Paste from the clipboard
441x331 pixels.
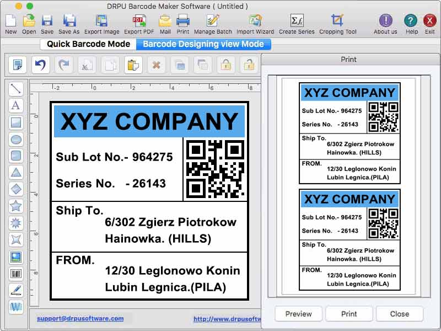point(132,65)
